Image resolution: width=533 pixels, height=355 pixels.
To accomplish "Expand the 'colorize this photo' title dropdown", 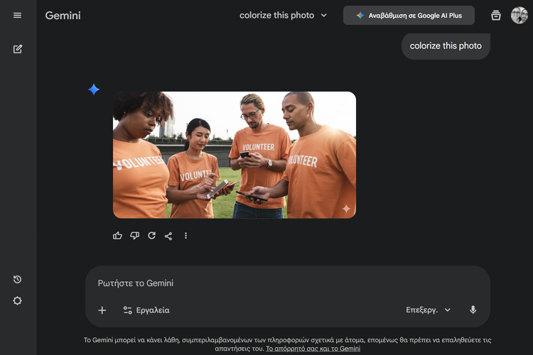I will coord(284,16).
